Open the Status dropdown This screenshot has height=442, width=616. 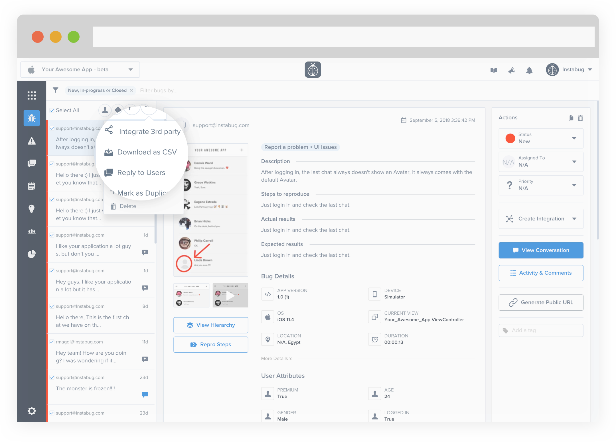point(541,138)
